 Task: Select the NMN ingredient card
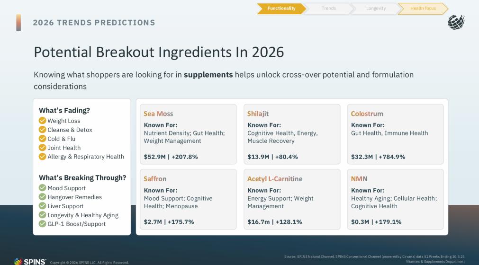[x=395, y=199]
